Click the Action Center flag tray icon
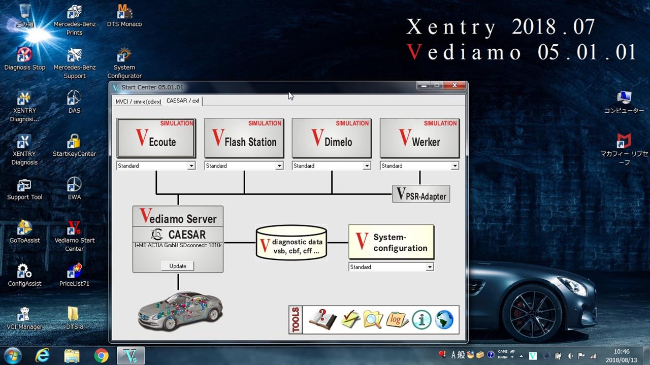Screen dimensions: 650x365 click(581, 356)
